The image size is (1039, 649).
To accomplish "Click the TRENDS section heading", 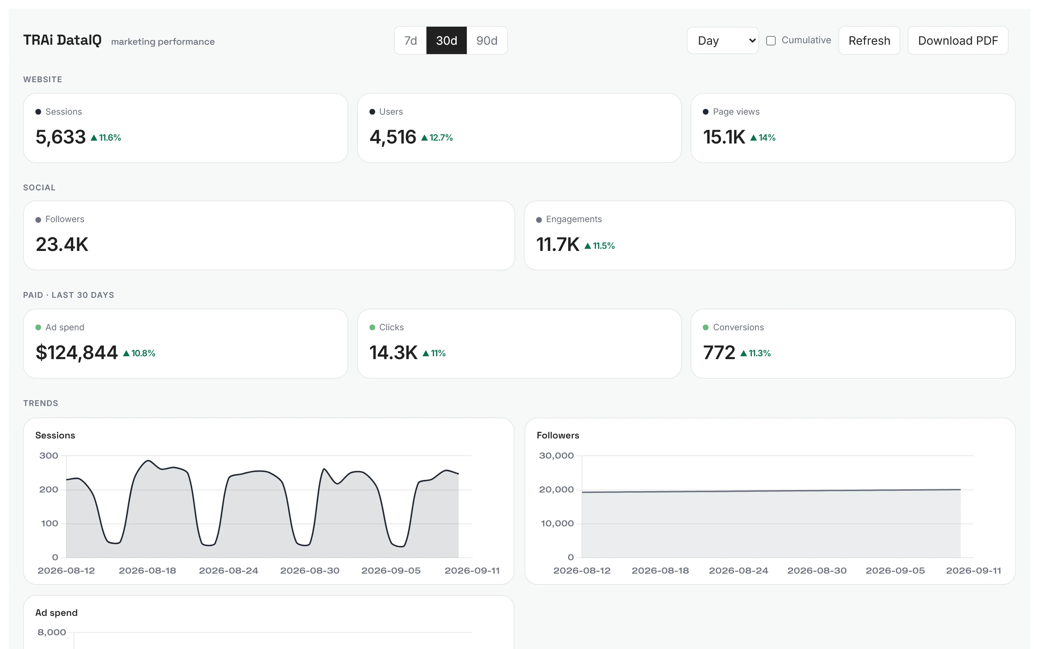I will [x=40, y=403].
